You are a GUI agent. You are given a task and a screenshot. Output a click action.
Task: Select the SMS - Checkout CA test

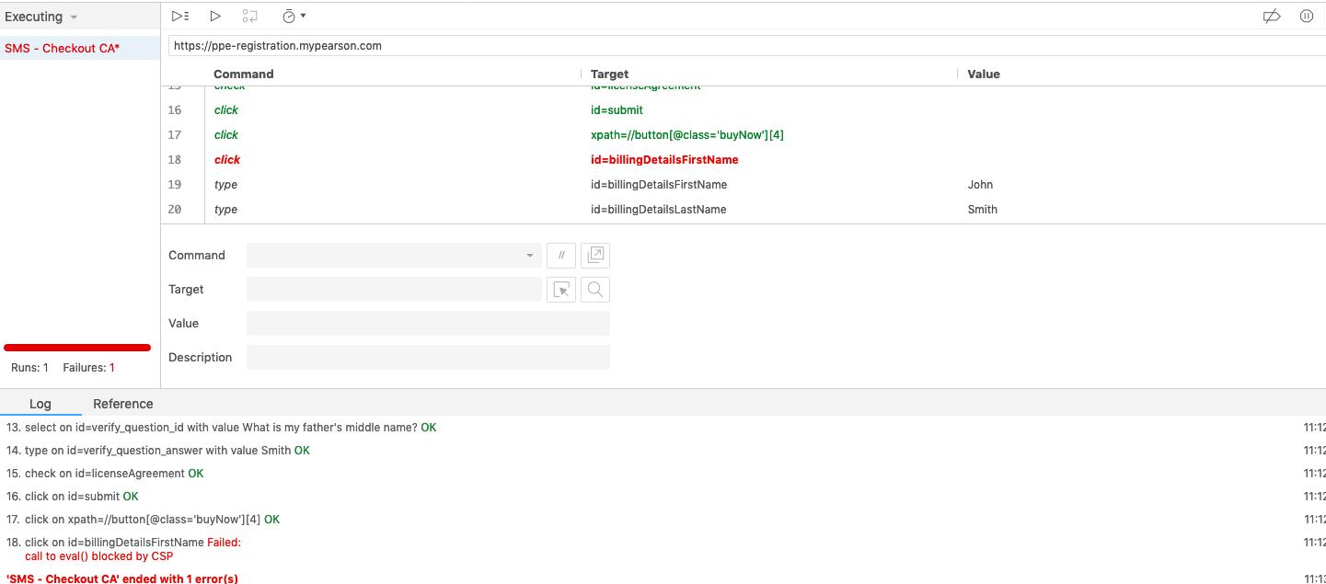click(62, 48)
